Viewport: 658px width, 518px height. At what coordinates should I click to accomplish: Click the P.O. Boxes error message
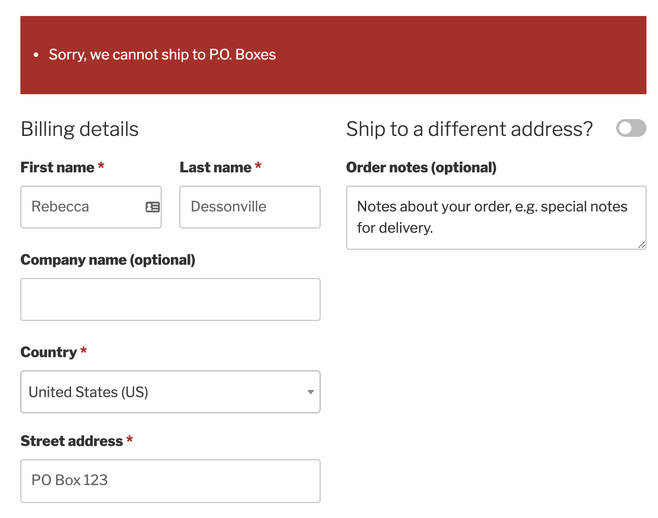(162, 55)
